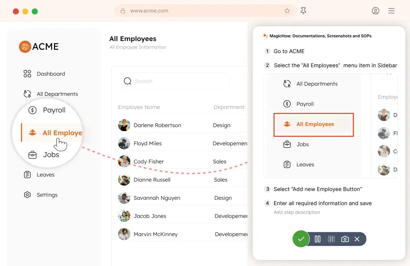
Task: Open the browser hamburger menu
Action: pyautogui.click(x=391, y=11)
